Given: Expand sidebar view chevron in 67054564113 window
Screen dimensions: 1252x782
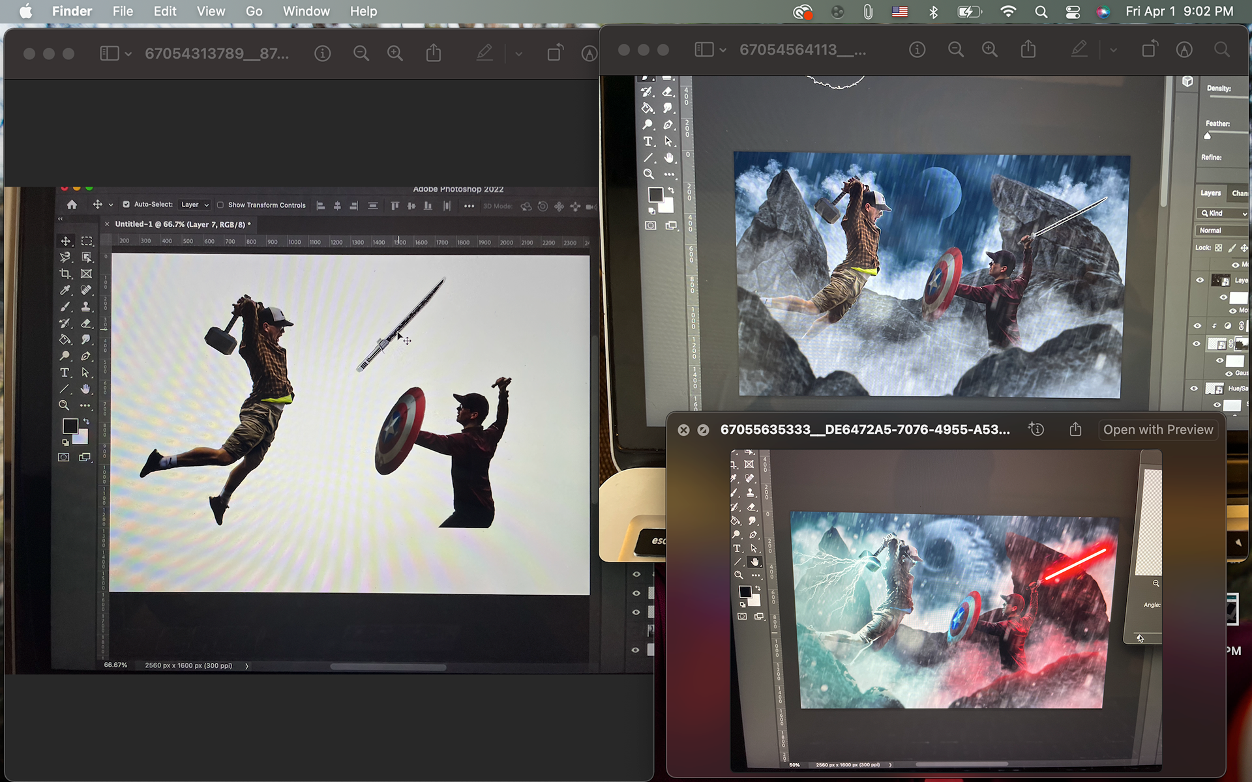Looking at the screenshot, I should pos(723,50).
